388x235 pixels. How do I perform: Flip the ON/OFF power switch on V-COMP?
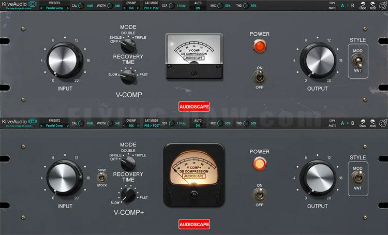(259, 77)
